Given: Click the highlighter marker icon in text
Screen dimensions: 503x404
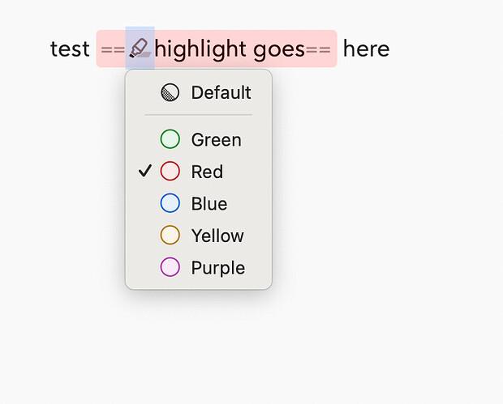Looking at the screenshot, I should 140,48.
